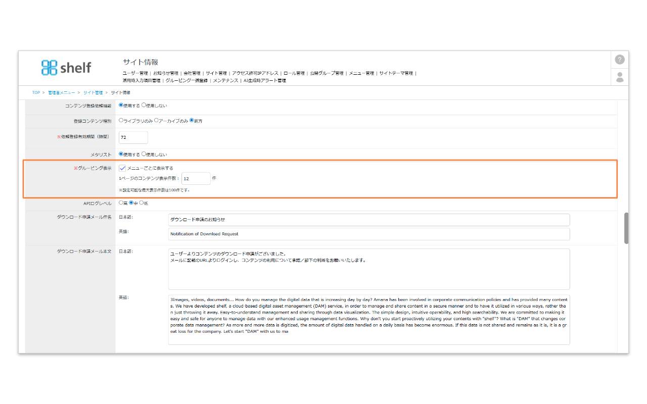
Task: Select アーカイブのみ content type
Action: point(156,121)
